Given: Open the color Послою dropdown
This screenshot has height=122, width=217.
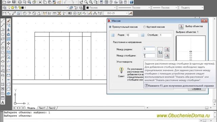Looking at the screenshot, I should pyautogui.click(x=101, y=7).
